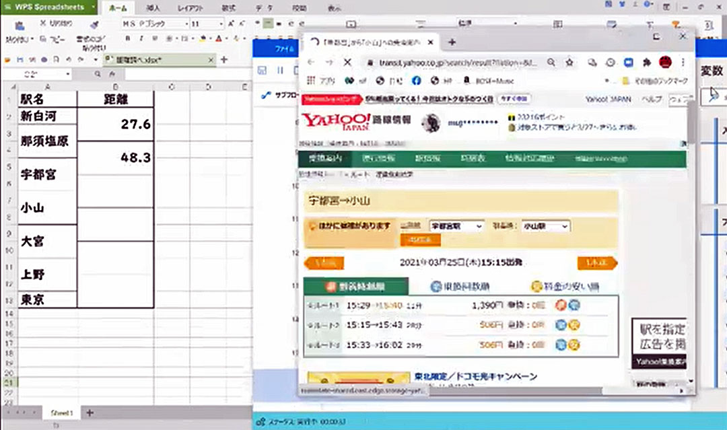Image resolution: width=727 pixels, height=430 pixels.
Task: Open the font name dropdown
Action: tap(186, 24)
